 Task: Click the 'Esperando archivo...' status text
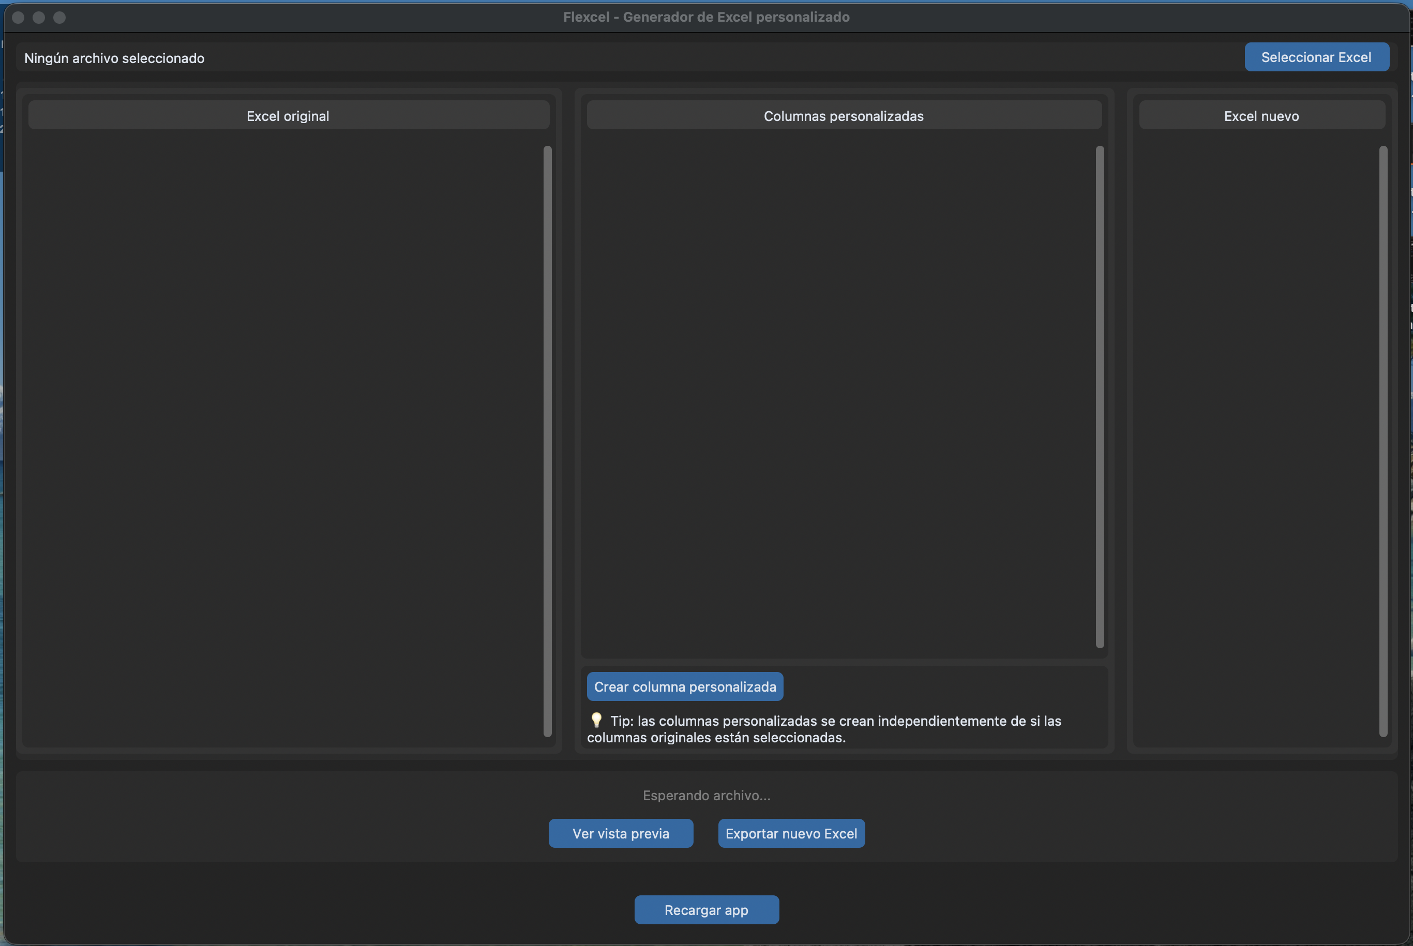(706, 795)
